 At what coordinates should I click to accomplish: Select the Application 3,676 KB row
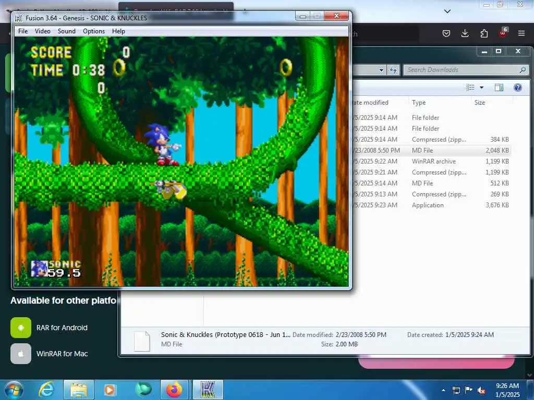point(431,205)
